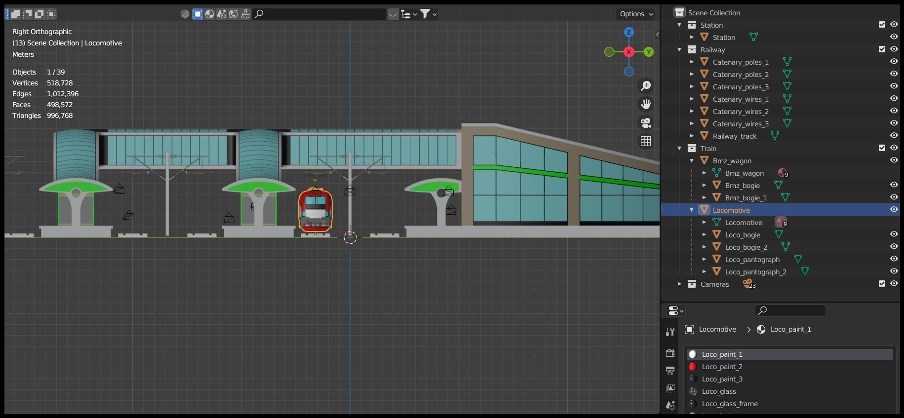
Task: Toggle the sidebar arrow at viewport edge
Action: (657, 35)
